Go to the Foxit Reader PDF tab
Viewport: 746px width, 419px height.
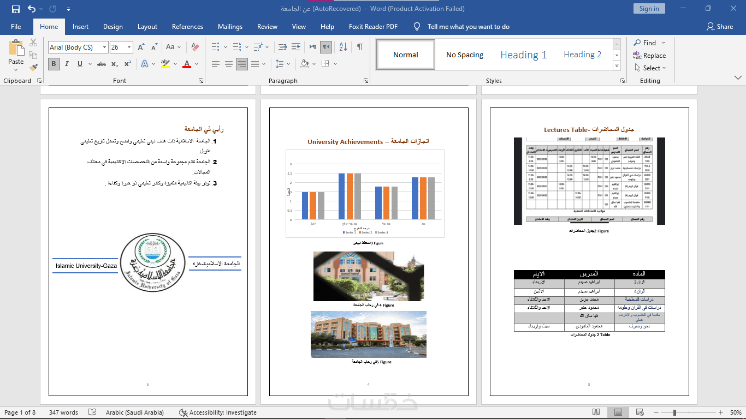click(x=374, y=27)
